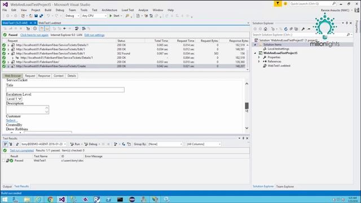Image resolution: width=361 pixels, height=203 pixels.
Task: Open the Escalation Level 'Level 1' dropdown
Action: tap(14, 99)
